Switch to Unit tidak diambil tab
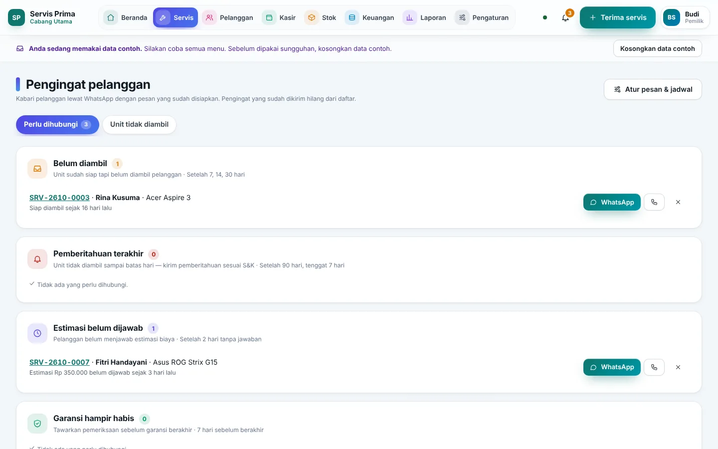Viewport: 718px width, 449px height. (139, 125)
